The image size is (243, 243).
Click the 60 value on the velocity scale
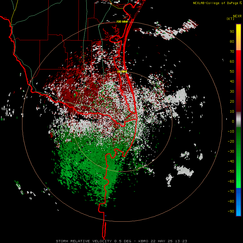click(x=232, y=62)
